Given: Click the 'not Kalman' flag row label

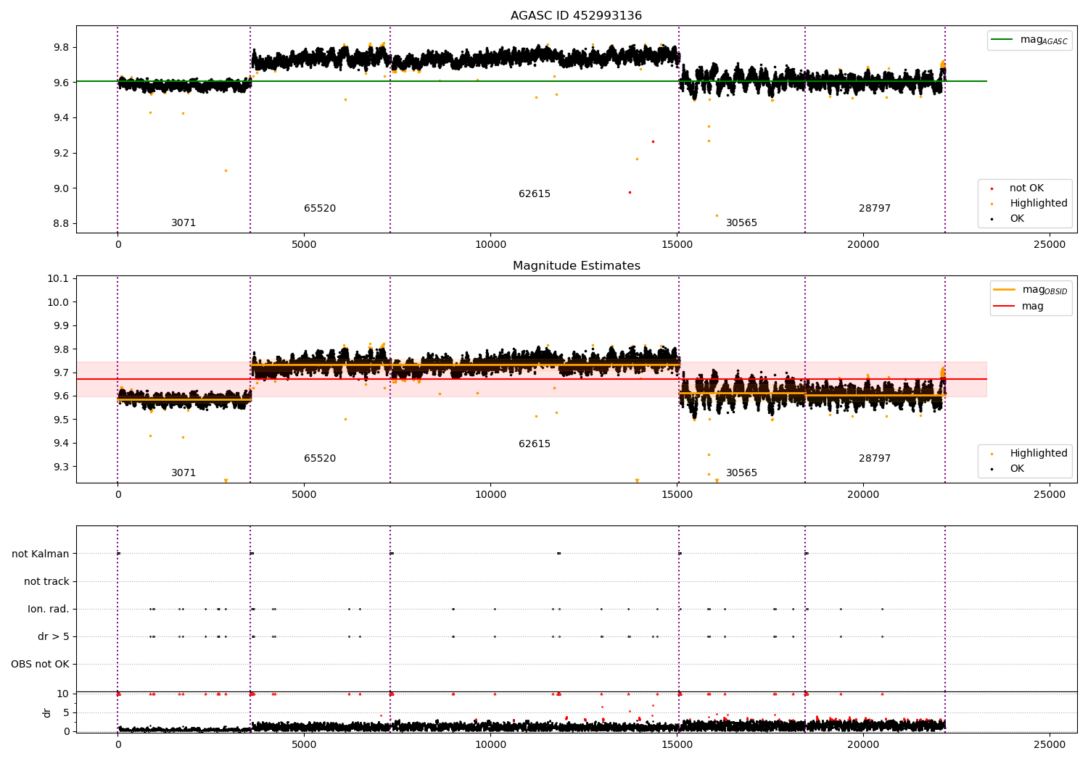Looking at the screenshot, I should pyautogui.click(x=41, y=554).
